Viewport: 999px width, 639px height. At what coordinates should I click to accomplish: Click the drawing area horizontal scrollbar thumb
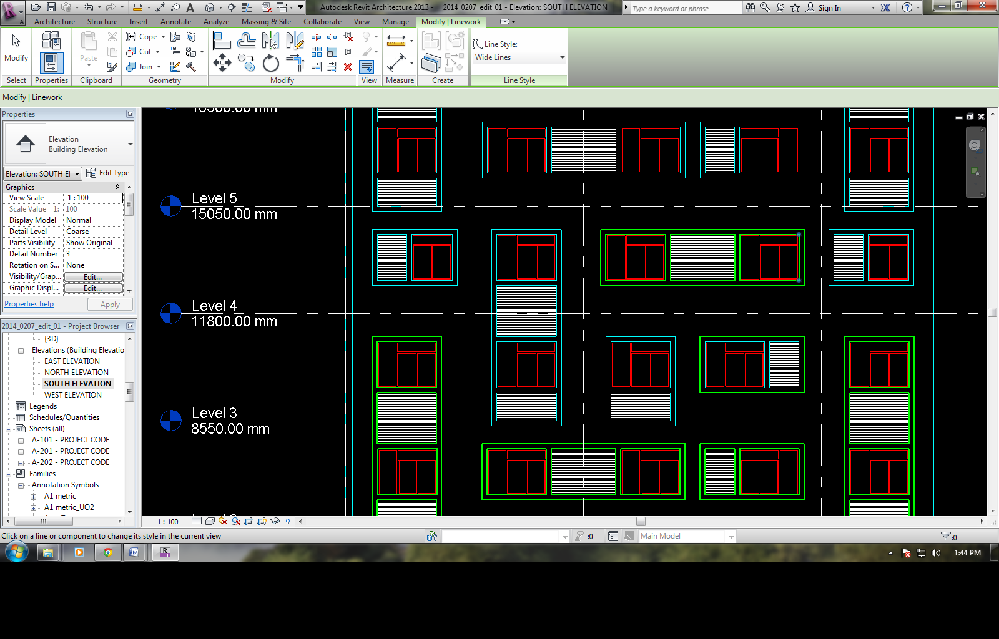641,522
